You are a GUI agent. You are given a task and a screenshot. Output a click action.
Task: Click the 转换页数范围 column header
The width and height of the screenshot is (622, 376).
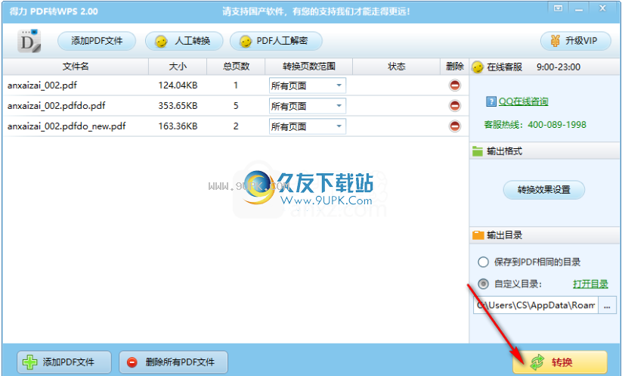pos(308,67)
